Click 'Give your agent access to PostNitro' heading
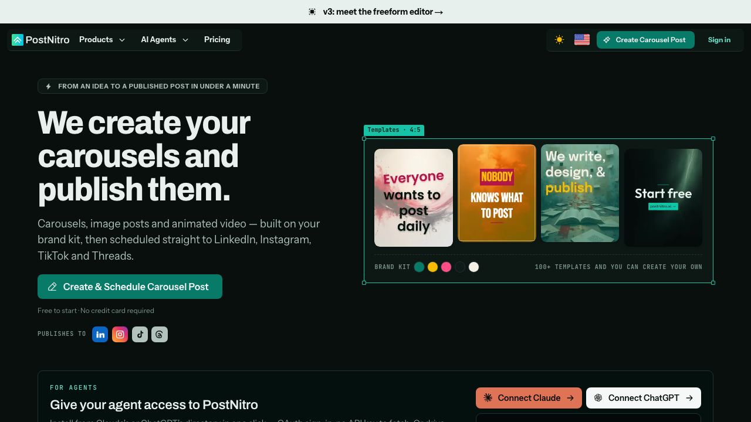751x422 pixels. pyautogui.click(x=154, y=404)
